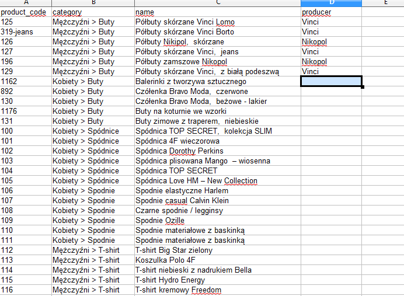This screenshot has height=296, width=404.
Task: Select cell 'Spodnie elastyczne Harlem'
Action: 217,191
